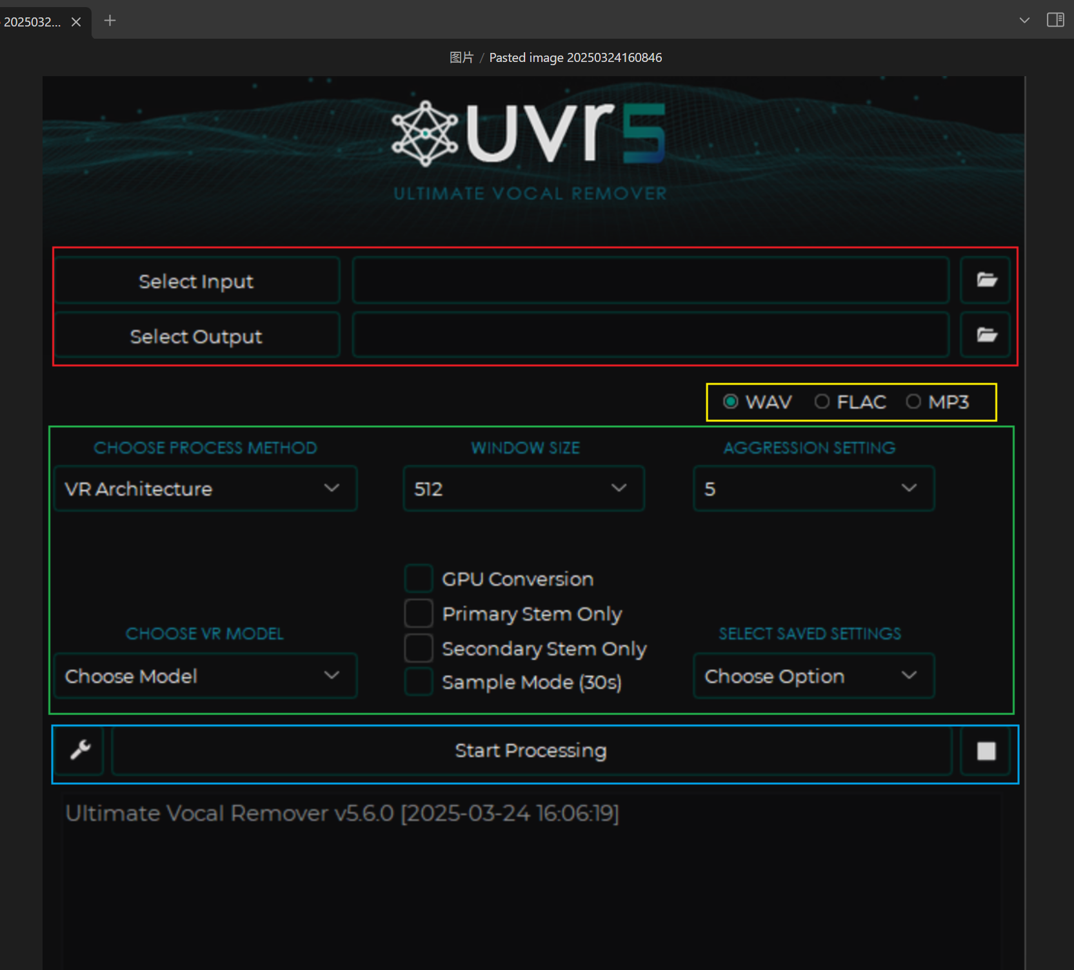Click the Select Input button
Viewport: 1074px width, 970px height.
pos(197,281)
